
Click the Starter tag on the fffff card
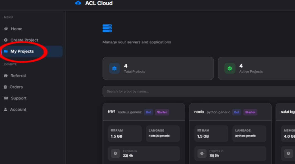[x=162, y=112]
